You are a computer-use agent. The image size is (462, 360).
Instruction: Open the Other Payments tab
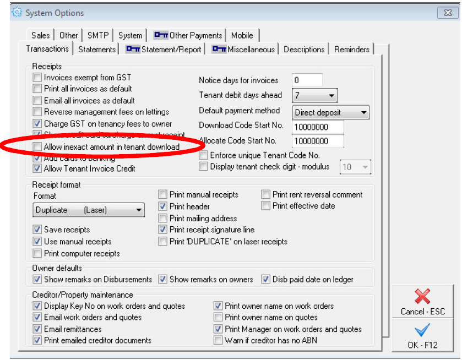coord(188,35)
